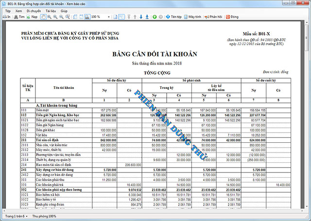Go to the last page arrow icon

(146, 17)
